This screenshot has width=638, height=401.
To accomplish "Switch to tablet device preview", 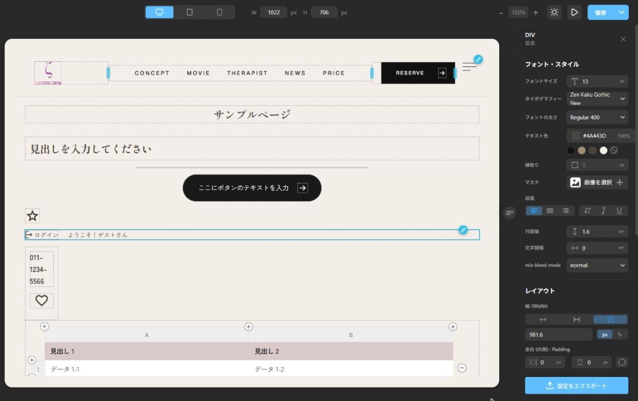I will coord(189,12).
